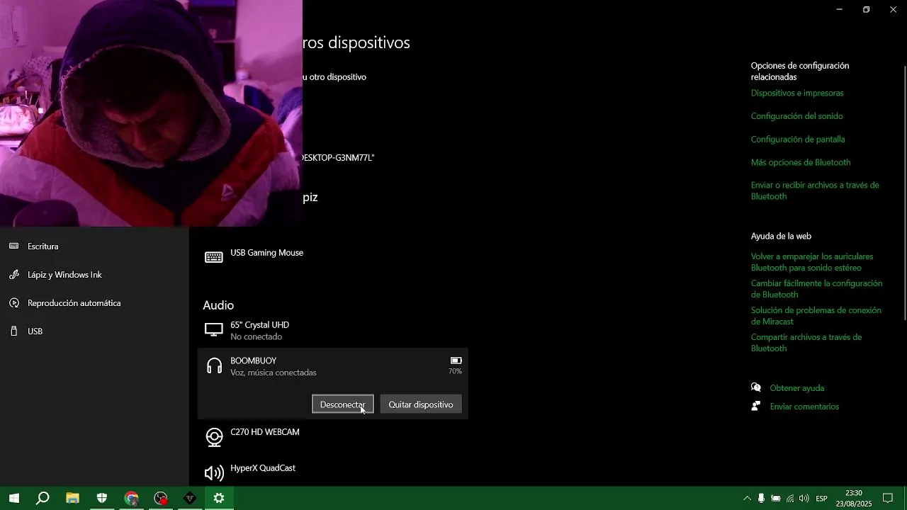Open Más opciones de Bluetooth link
The height and width of the screenshot is (510, 907).
(801, 162)
